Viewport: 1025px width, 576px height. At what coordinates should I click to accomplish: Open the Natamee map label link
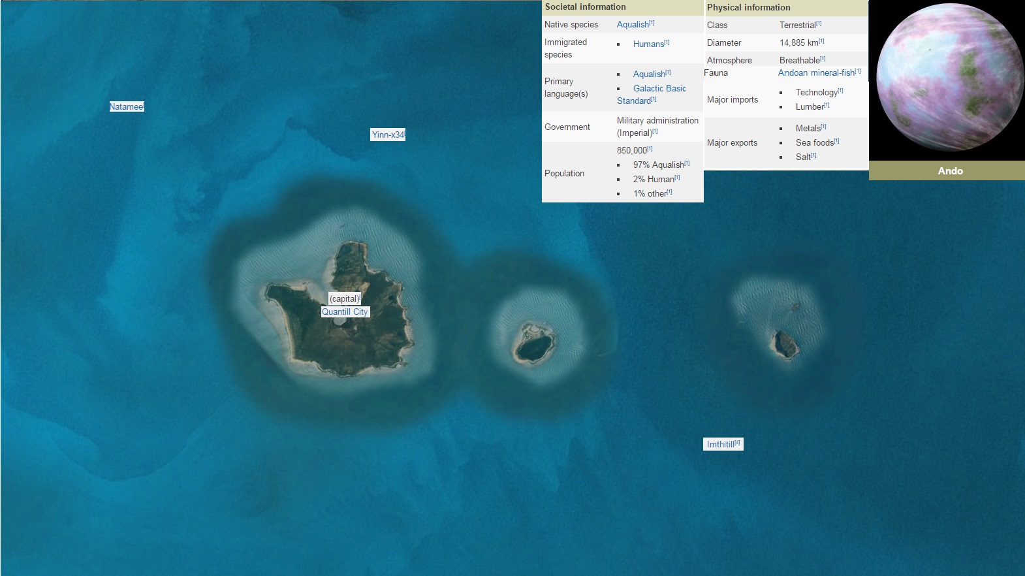coord(125,106)
